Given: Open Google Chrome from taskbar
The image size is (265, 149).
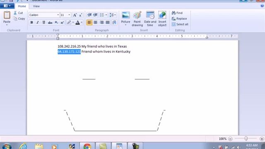Looking at the screenshot, I should (x=87, y=146).
